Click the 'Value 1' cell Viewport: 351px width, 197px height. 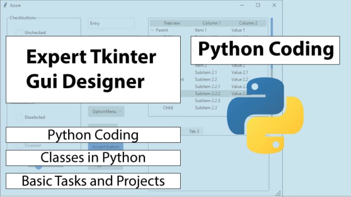click(x=238, y=30)
